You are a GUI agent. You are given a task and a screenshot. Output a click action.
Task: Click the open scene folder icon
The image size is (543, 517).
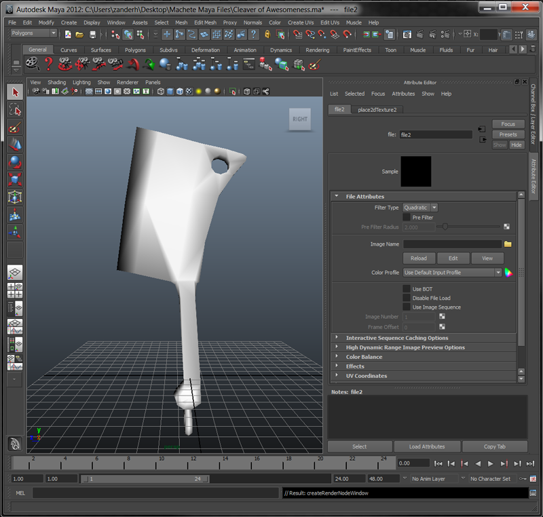pyautogui.click(x=79, y=34)
